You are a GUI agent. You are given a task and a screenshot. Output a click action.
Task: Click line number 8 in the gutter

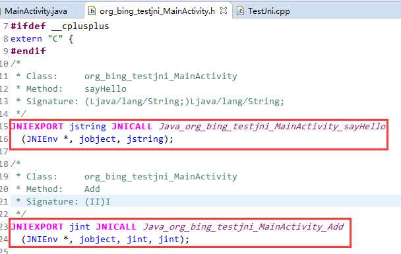(6, 39)
